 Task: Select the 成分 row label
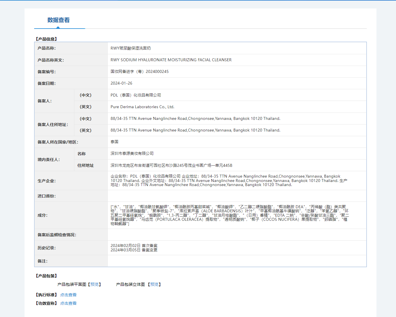coord(43,215)
